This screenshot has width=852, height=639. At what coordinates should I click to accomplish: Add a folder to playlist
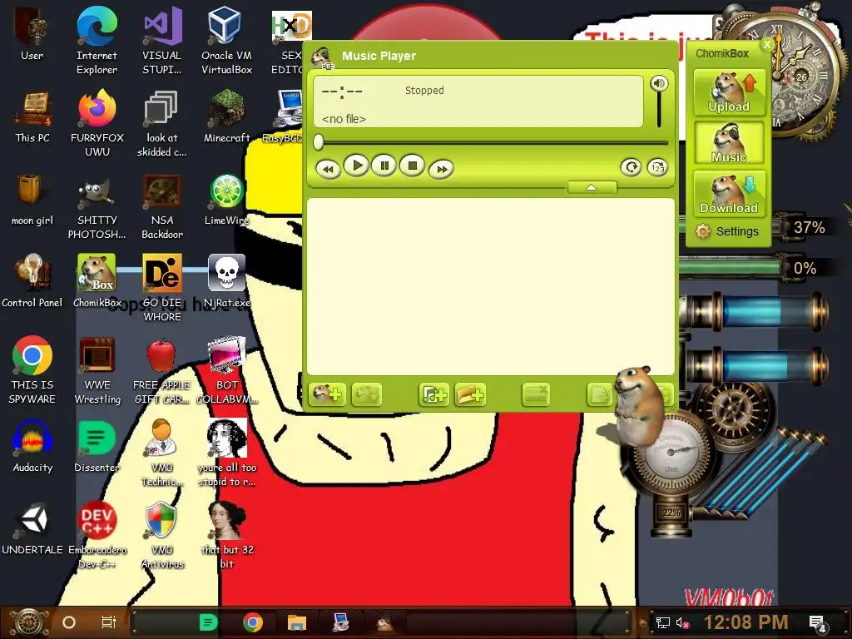(470, 394)
